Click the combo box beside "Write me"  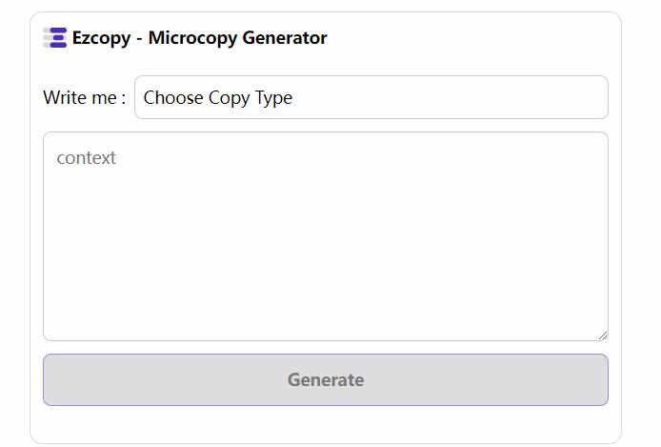(371, 97)
